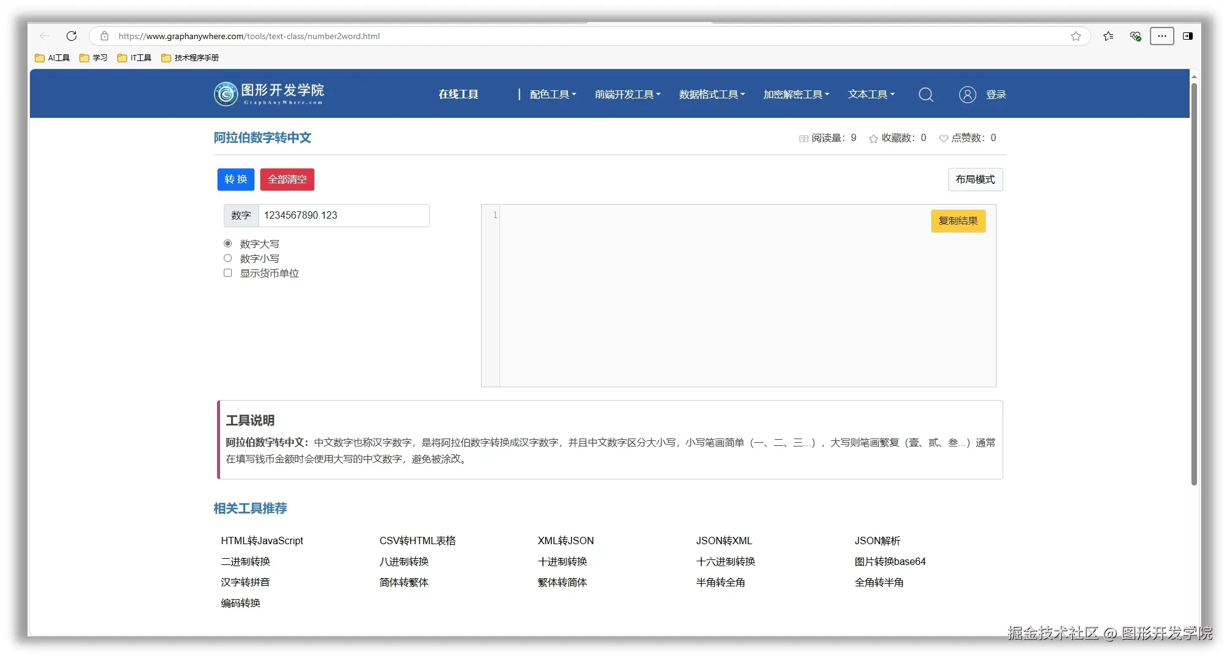Open the 全角转半角 tool link

[878, 583]
